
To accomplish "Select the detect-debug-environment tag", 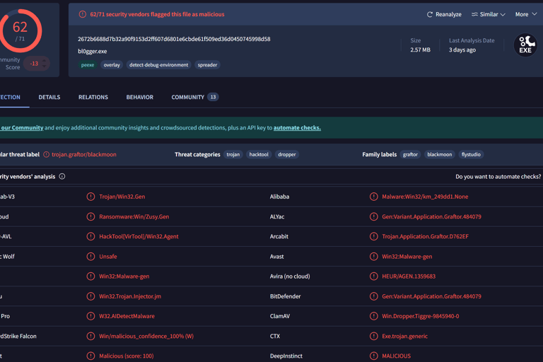I will pos(158,65).
